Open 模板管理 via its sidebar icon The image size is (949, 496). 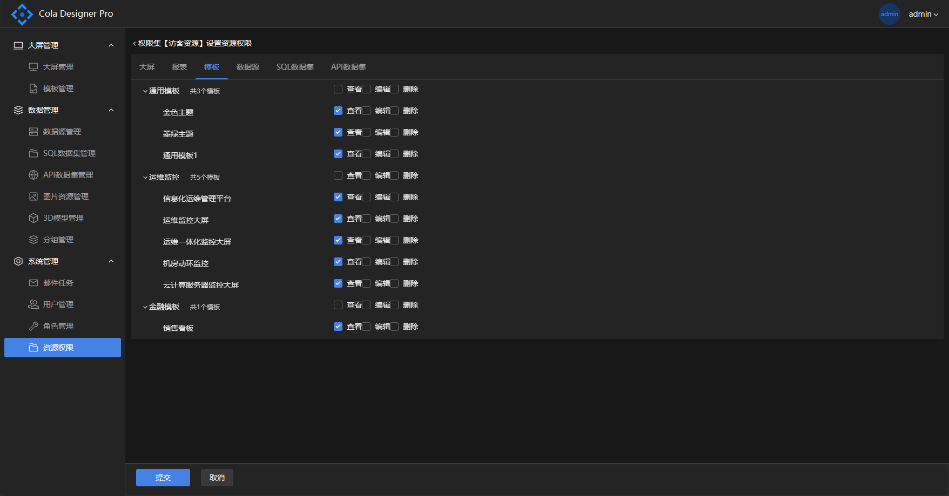pos(33,89)
